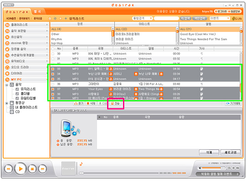Click the mute speaker icon near volume
This screenshot has width=246, height=181.
[200, 168]
